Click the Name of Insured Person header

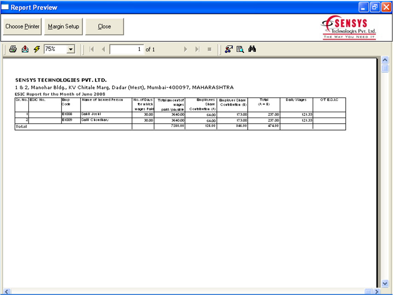[102, 100]
